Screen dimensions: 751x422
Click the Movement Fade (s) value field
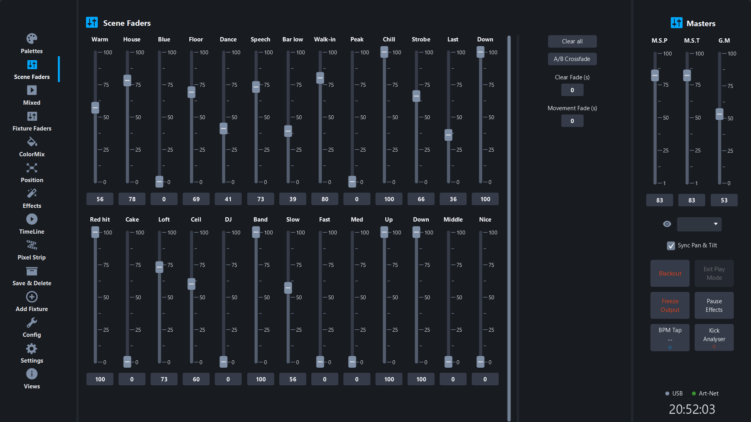pos(572,121)
